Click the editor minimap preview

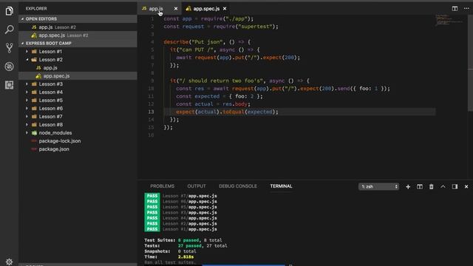point(449,20)
